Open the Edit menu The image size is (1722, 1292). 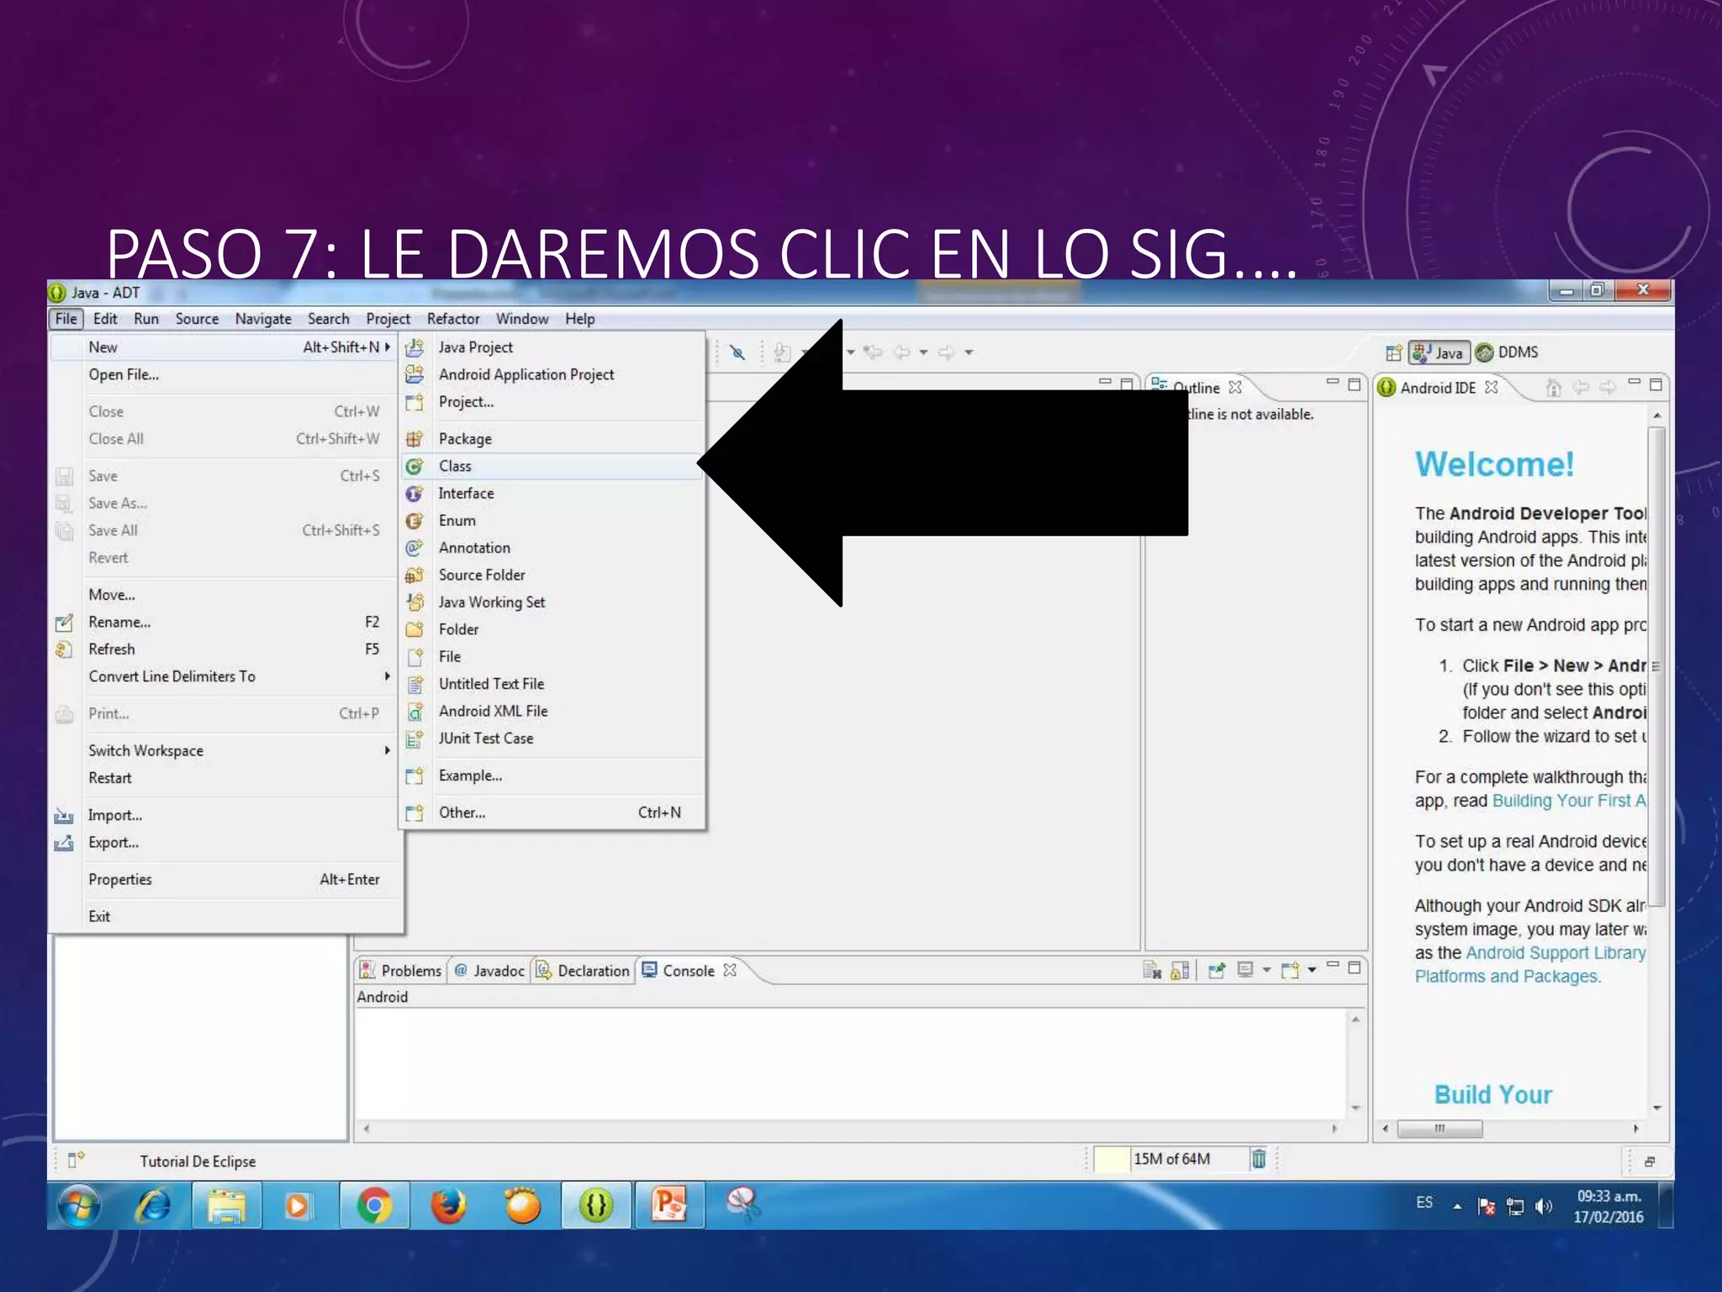tap(105, 319)
